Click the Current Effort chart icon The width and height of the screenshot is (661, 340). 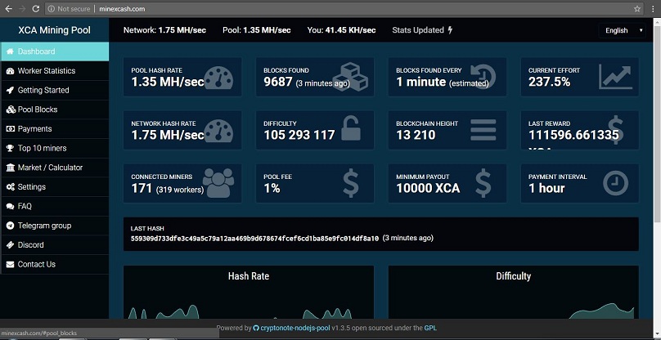615,77
